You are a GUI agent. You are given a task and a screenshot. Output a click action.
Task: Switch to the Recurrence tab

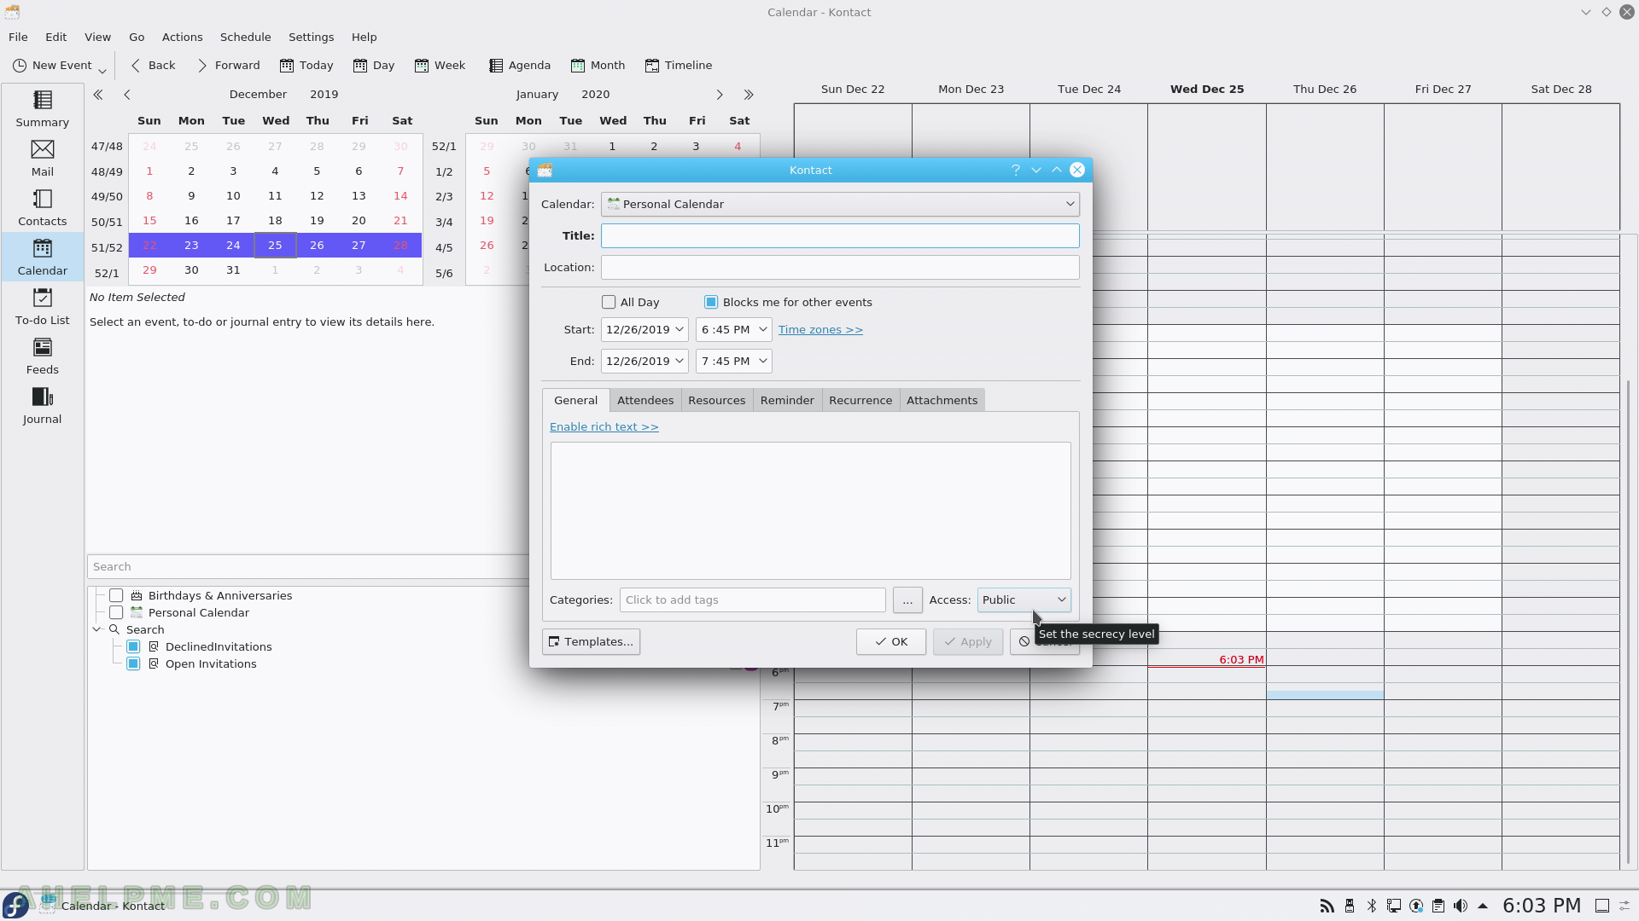coord(860,400)
